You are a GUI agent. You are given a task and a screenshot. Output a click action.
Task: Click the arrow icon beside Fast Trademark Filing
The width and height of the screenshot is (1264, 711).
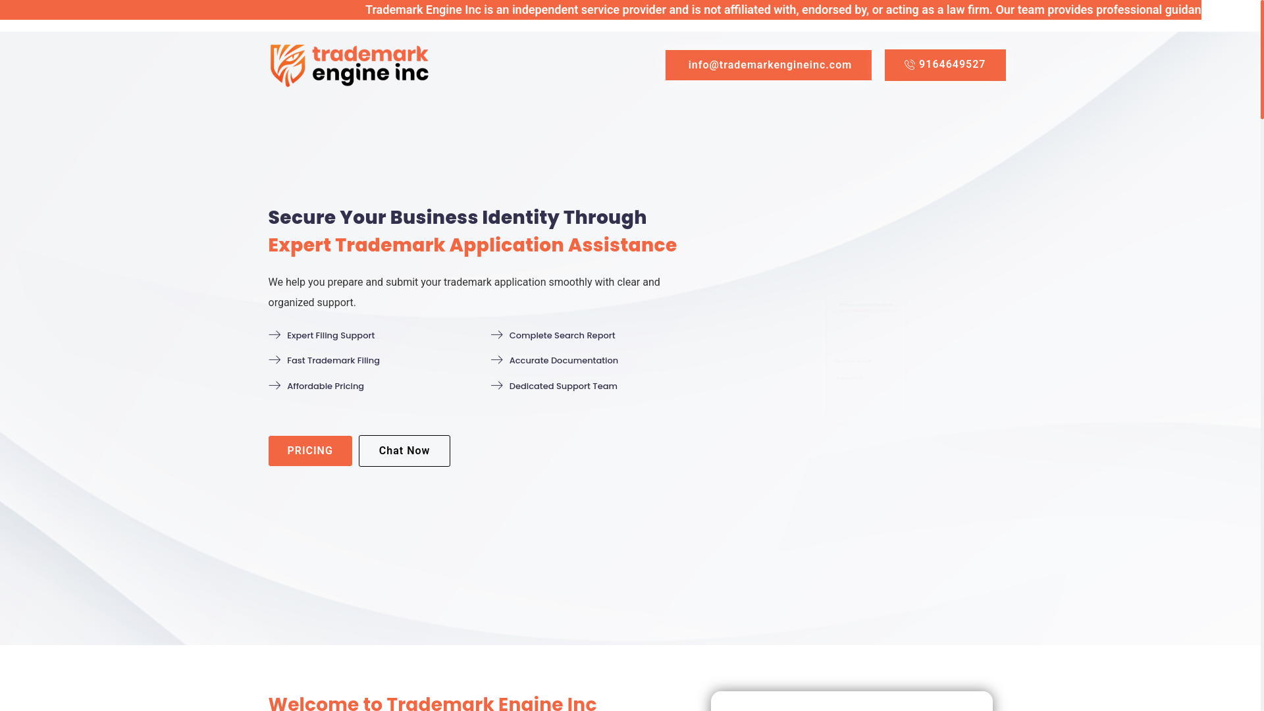[x=275, y=360]
